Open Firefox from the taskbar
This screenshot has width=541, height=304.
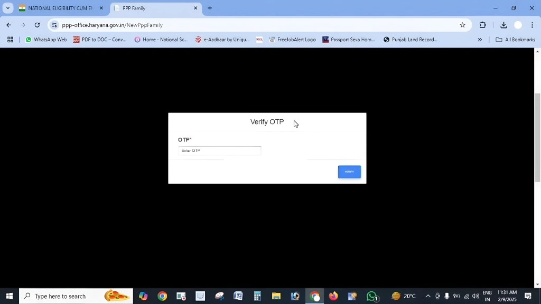(x=333, y=296)
